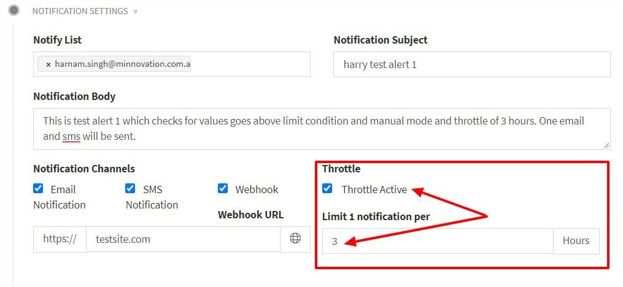Click the harnam.singh email tag
623x287 pixels.
click(x=114, y=64)
